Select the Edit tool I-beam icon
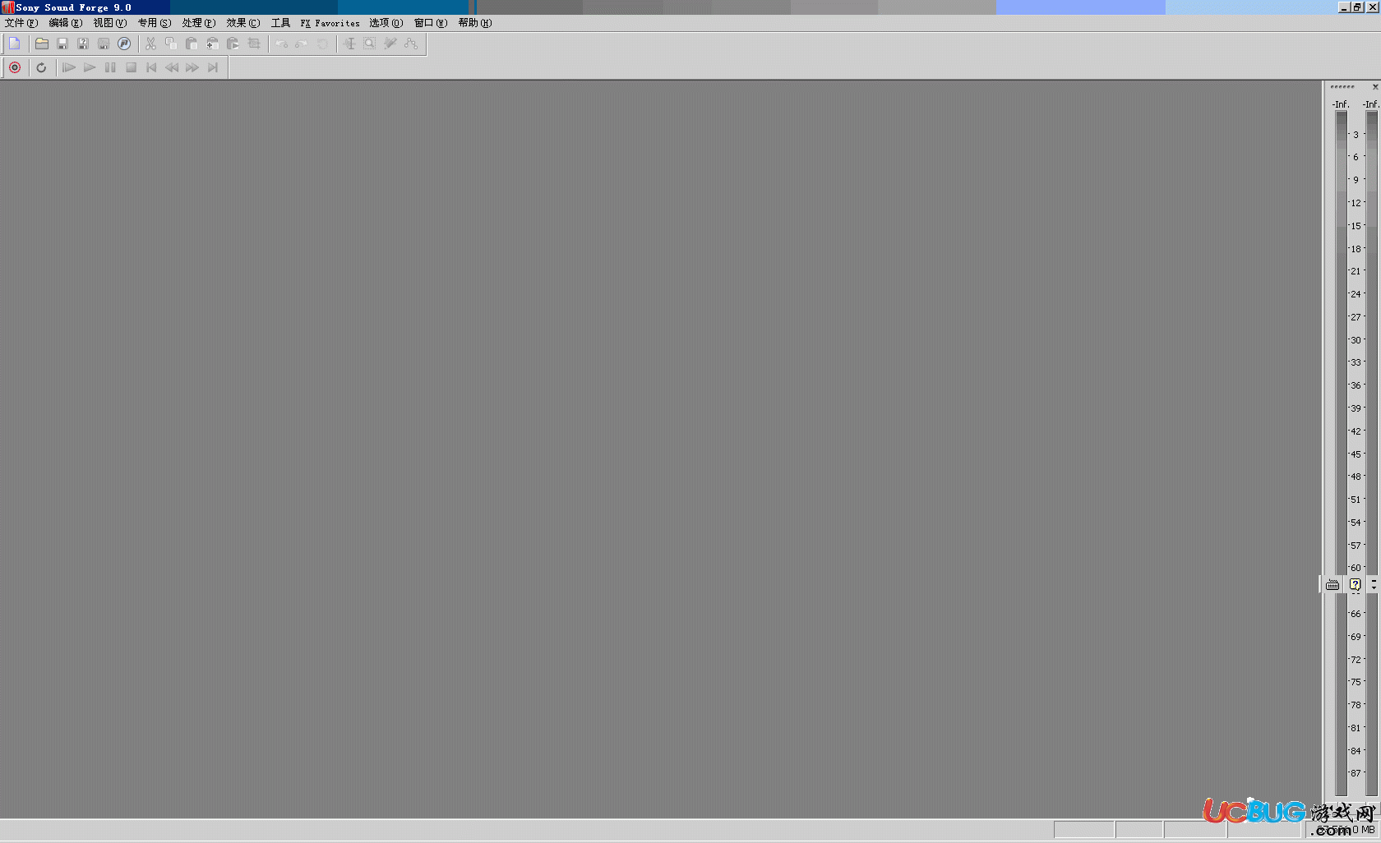1381x843 pixels. [349, 44]
